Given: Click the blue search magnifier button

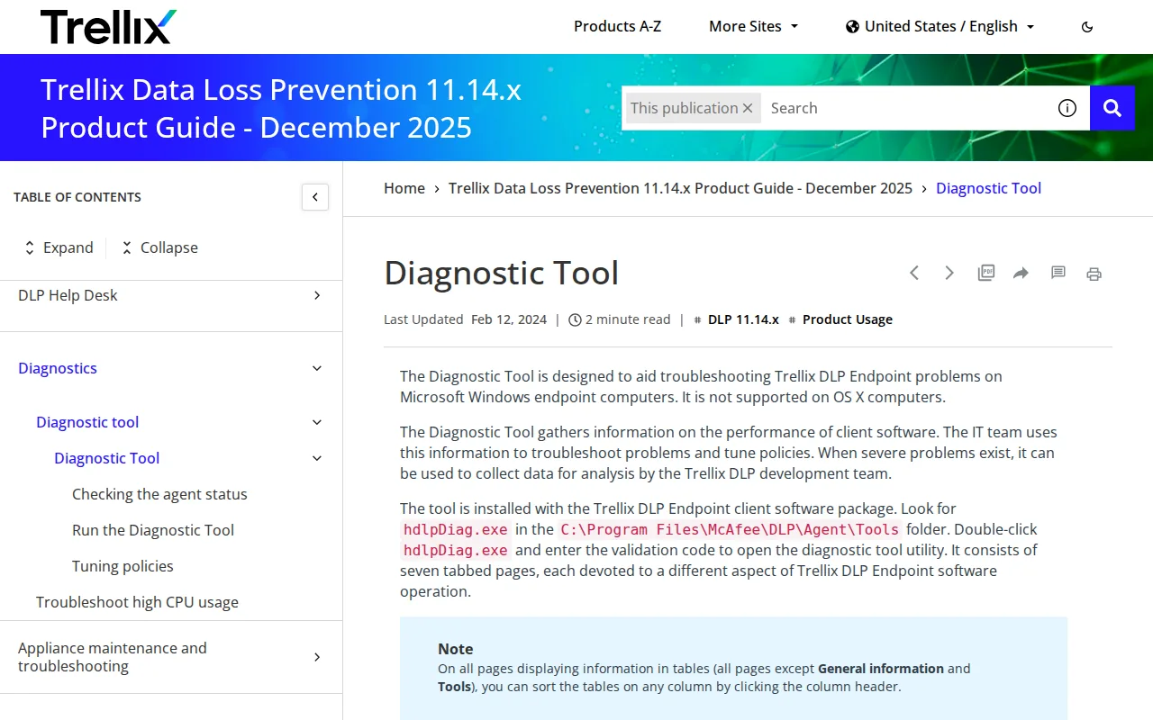Looking at the screenshot, I should (1112, 108).
